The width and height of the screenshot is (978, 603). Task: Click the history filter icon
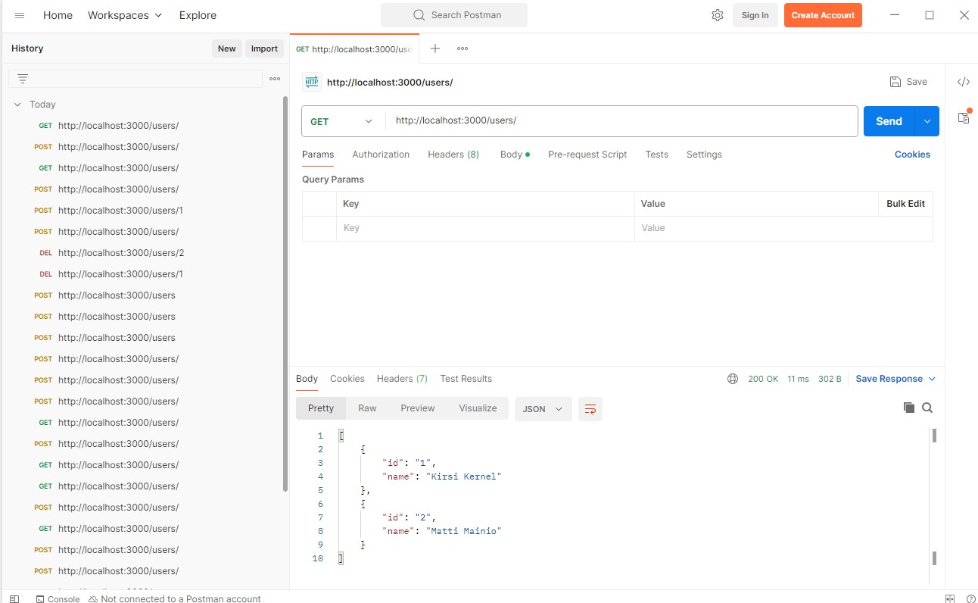point(23,79)
